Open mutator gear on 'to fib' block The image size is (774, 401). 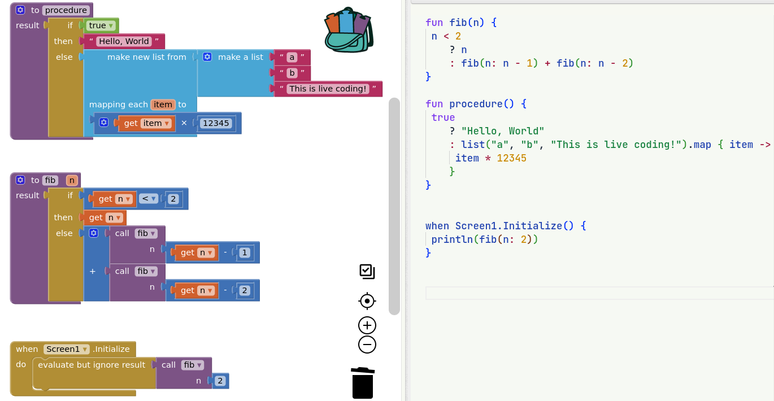tap(20, 180)
